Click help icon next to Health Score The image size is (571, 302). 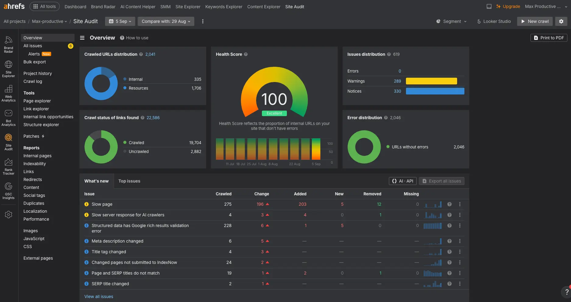[x=246, y=54]
